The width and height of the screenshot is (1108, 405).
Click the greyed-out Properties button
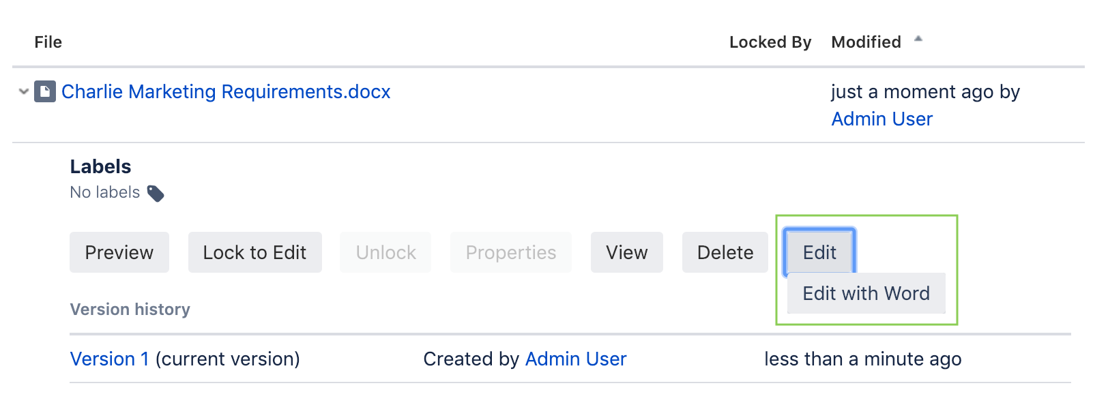tap(510, 252)
